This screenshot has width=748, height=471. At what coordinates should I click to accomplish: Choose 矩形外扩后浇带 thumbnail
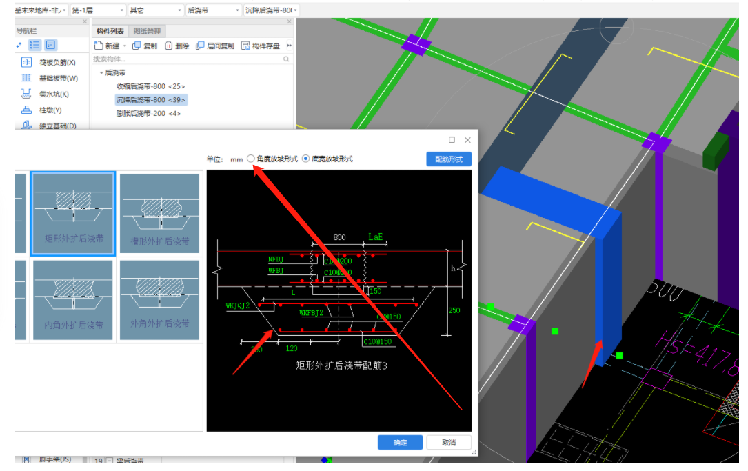73,213
